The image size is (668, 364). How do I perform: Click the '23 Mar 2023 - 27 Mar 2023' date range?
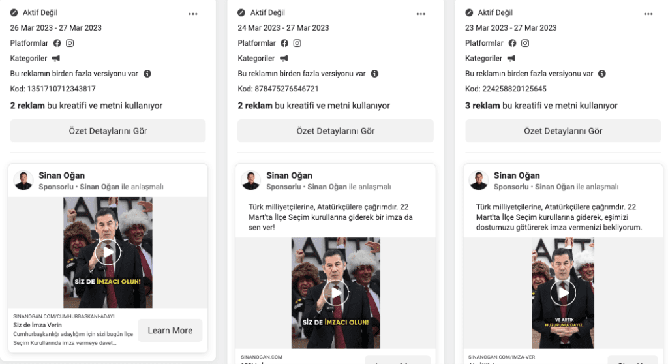pos(511,27)
